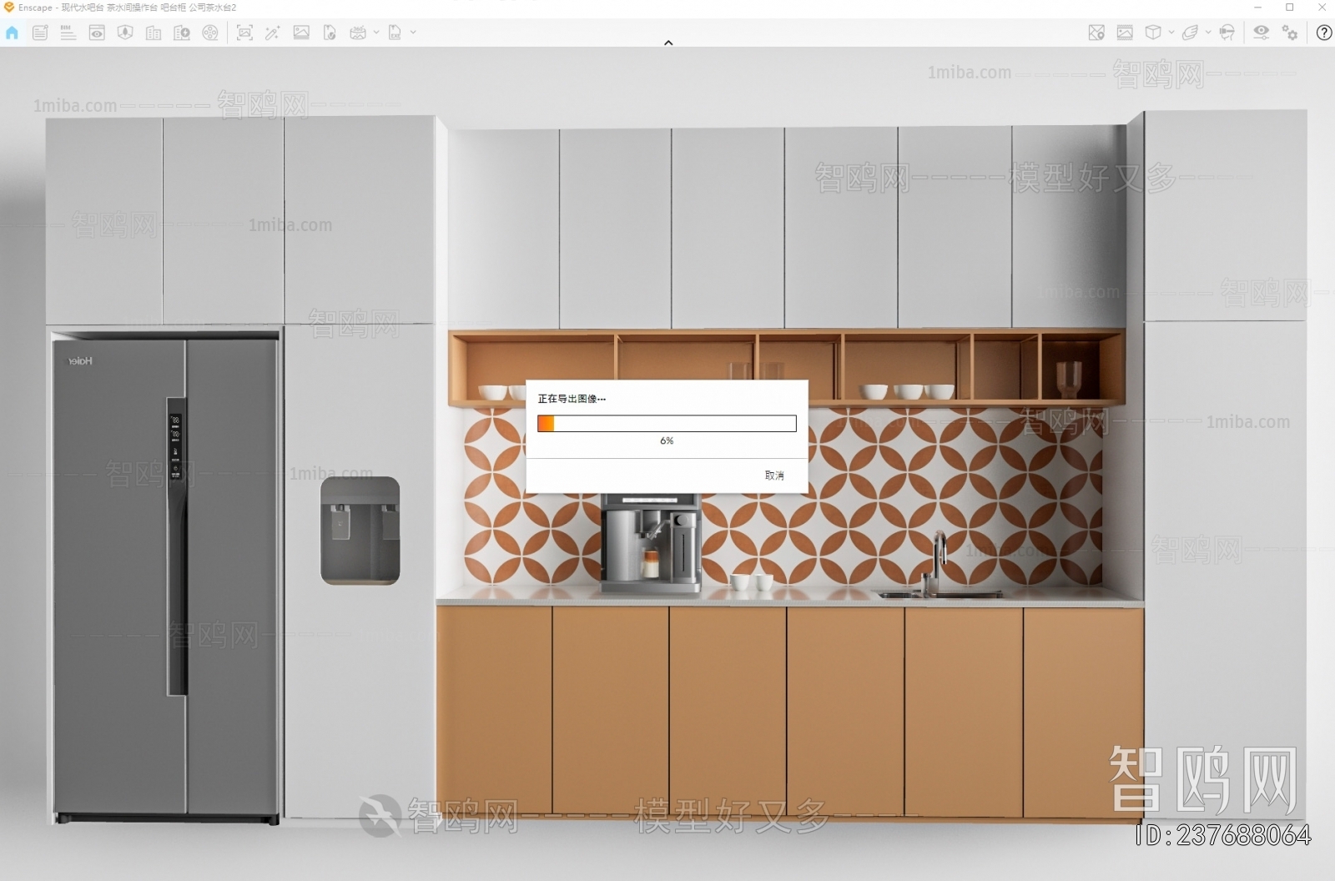Screen dimensions: 1335x881
Task: Expand the panorama options dropdown
Action: [x=378, y=33]
